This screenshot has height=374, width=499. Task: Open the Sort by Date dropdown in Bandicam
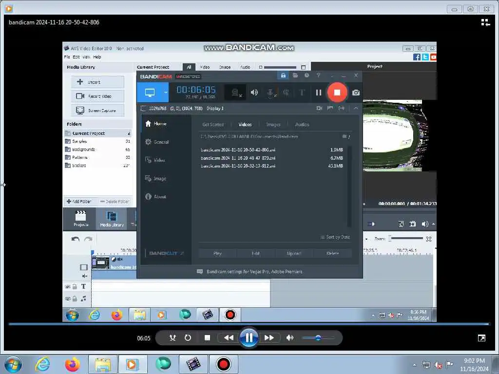tap(335, 237)
